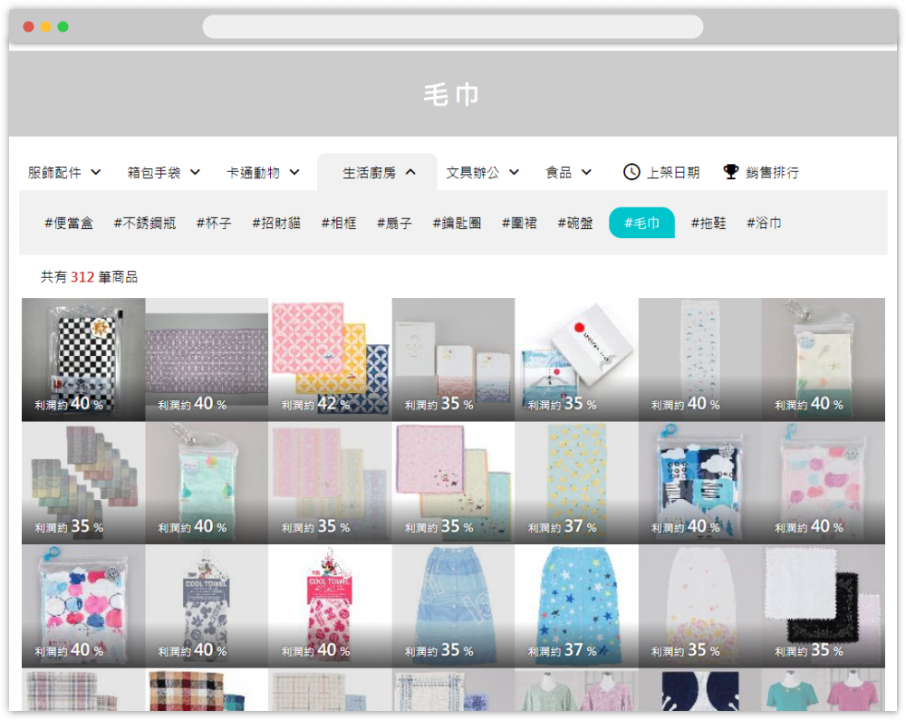Click the 毛巾 page title
This screenshot has width=906, height=720.
[452, 94]
